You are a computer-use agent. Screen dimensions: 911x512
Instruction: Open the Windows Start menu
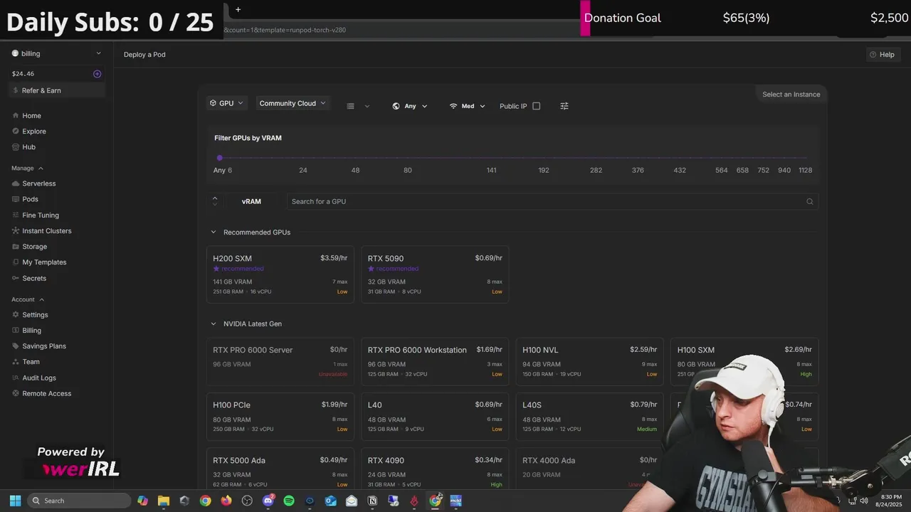click(15, 501)
